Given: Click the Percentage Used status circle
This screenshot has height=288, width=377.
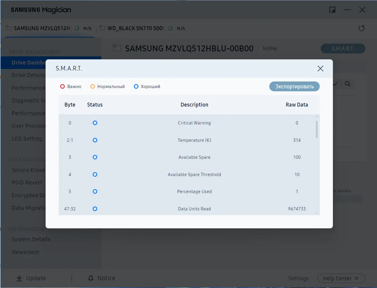Looking at the screenshot, I should [95, 192].
